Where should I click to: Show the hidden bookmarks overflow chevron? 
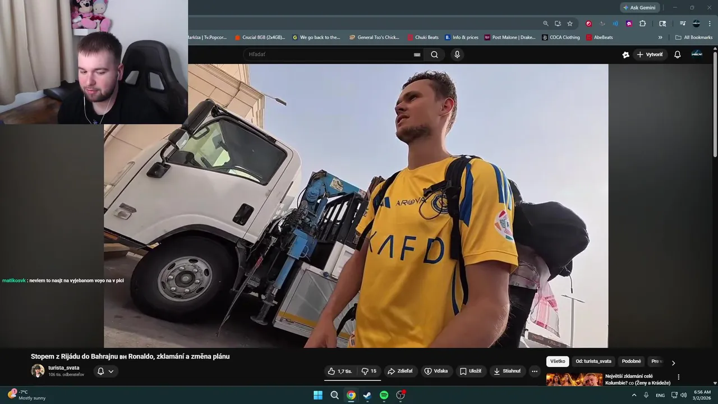660,38
